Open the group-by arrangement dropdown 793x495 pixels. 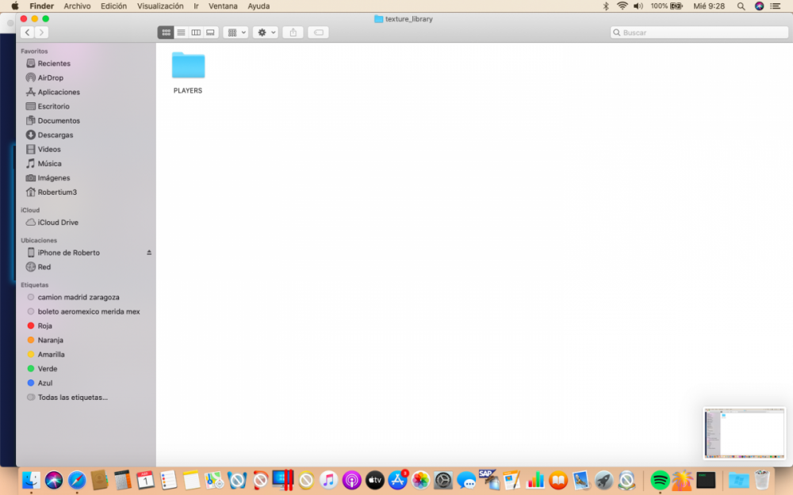pos(236,32)
